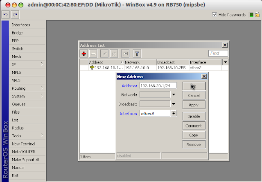Open the MetaROUTER menu
262x182 pixels.
coord(27,152)
